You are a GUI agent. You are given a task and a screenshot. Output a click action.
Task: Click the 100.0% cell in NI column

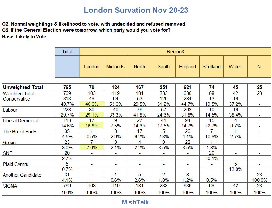pos(259,181)
